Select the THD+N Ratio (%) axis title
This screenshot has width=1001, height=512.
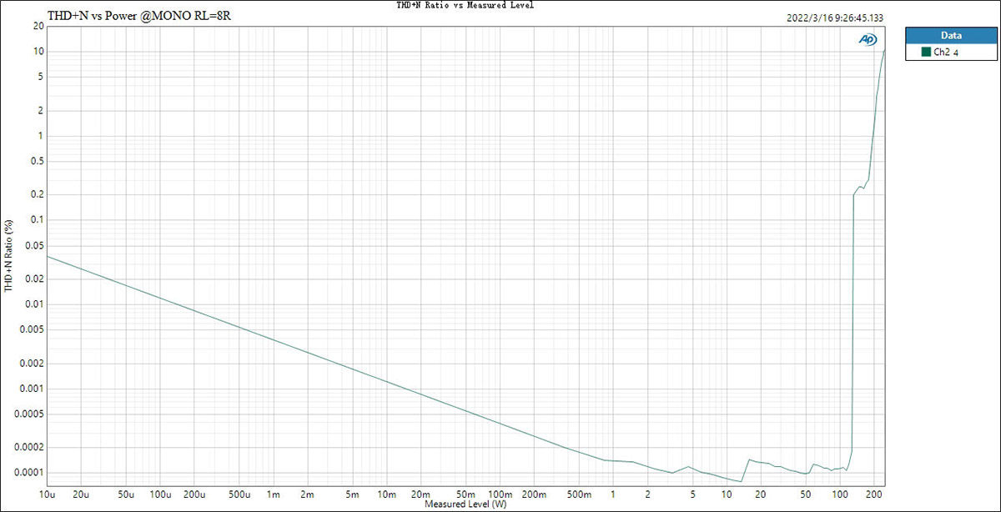[x=9, y=256]
